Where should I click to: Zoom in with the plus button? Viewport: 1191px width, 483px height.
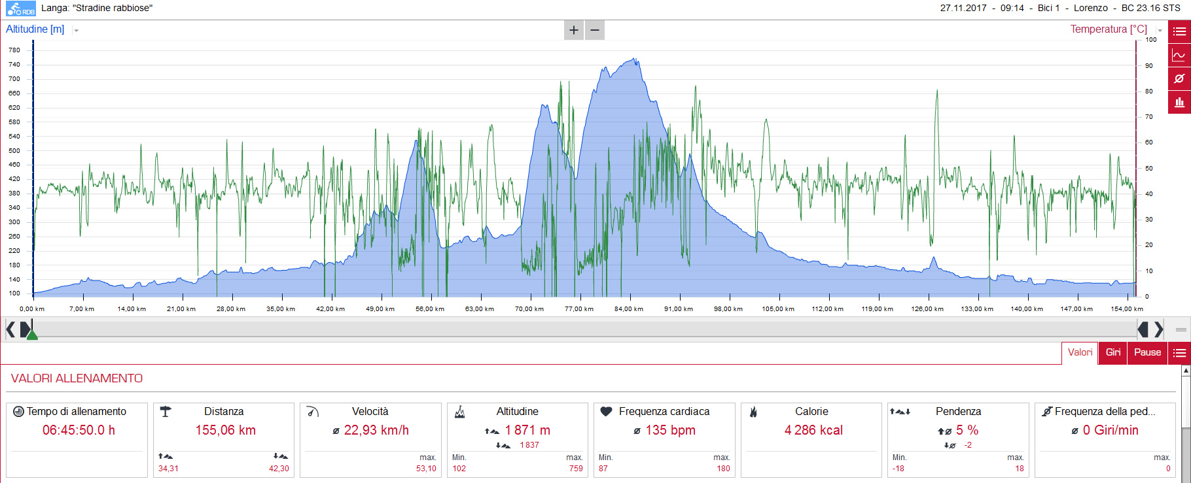(x=574, y=30)
